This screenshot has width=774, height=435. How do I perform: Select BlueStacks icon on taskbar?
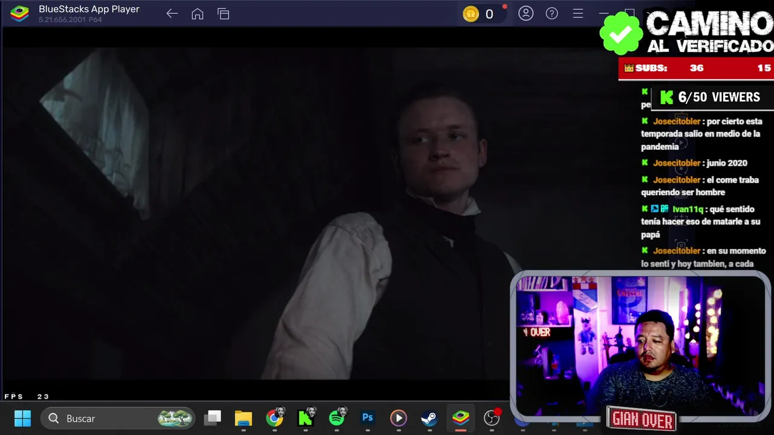click(461, 418)
